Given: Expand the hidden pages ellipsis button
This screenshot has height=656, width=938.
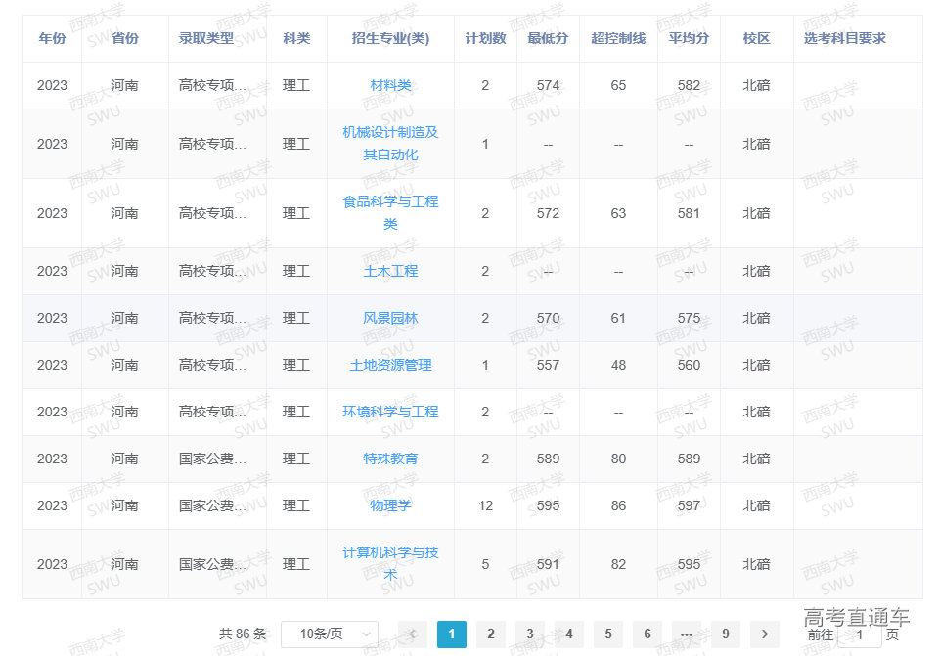Looking at the screenshot, I should [x=686, y=634].
